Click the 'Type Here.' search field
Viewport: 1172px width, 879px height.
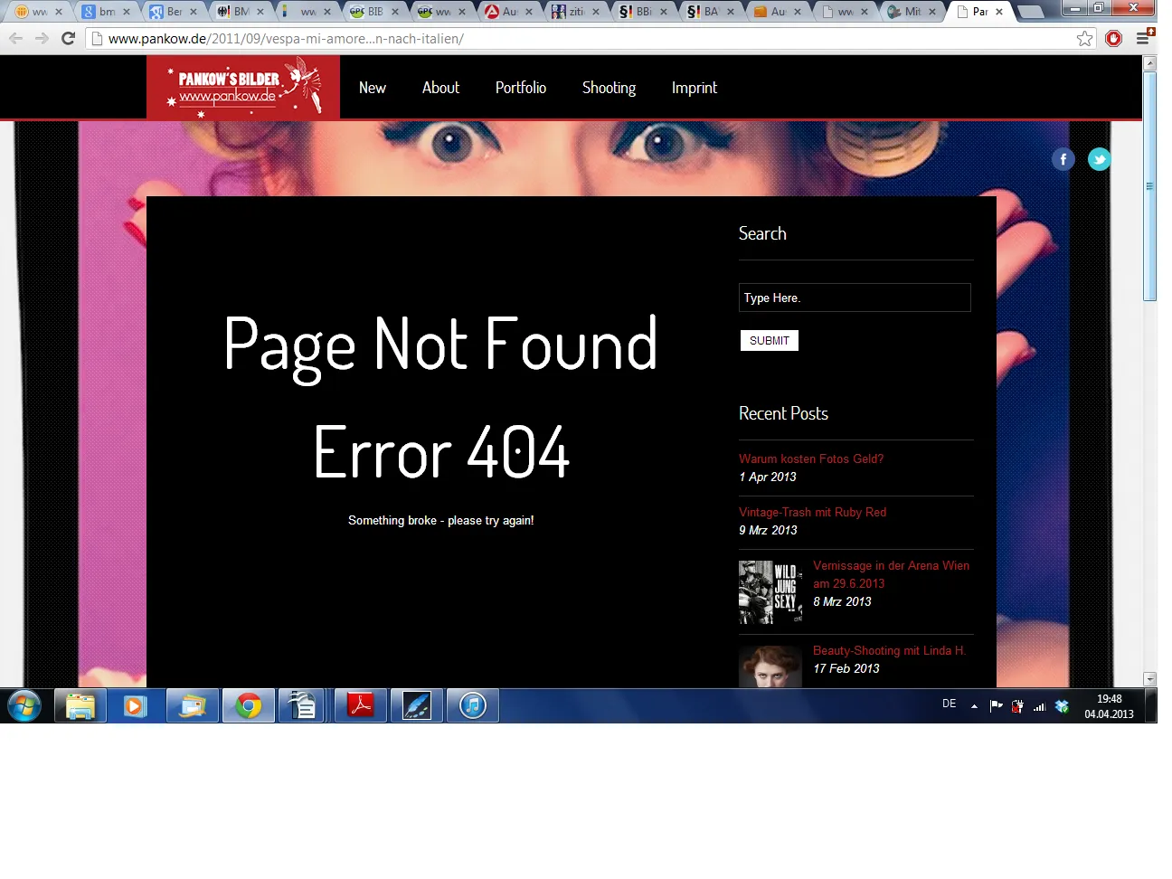pyautogui.click(x=854, y=298)
